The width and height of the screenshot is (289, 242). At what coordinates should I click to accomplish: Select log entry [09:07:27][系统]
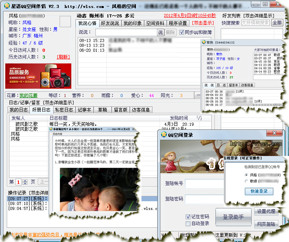28,199
